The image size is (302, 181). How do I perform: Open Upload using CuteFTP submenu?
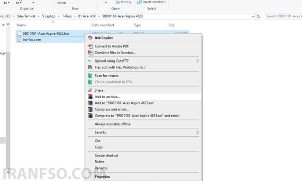143,61
